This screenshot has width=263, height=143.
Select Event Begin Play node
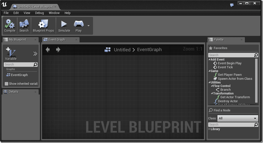(x=227, y=63)
